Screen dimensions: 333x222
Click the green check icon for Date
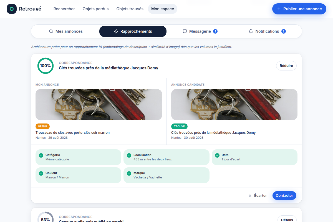click(217, 155)
